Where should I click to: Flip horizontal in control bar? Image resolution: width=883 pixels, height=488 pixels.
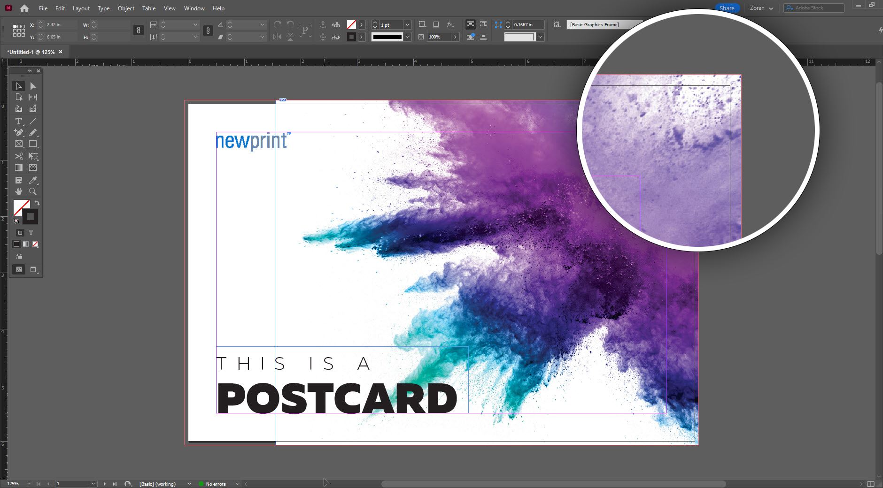[278, 37]
